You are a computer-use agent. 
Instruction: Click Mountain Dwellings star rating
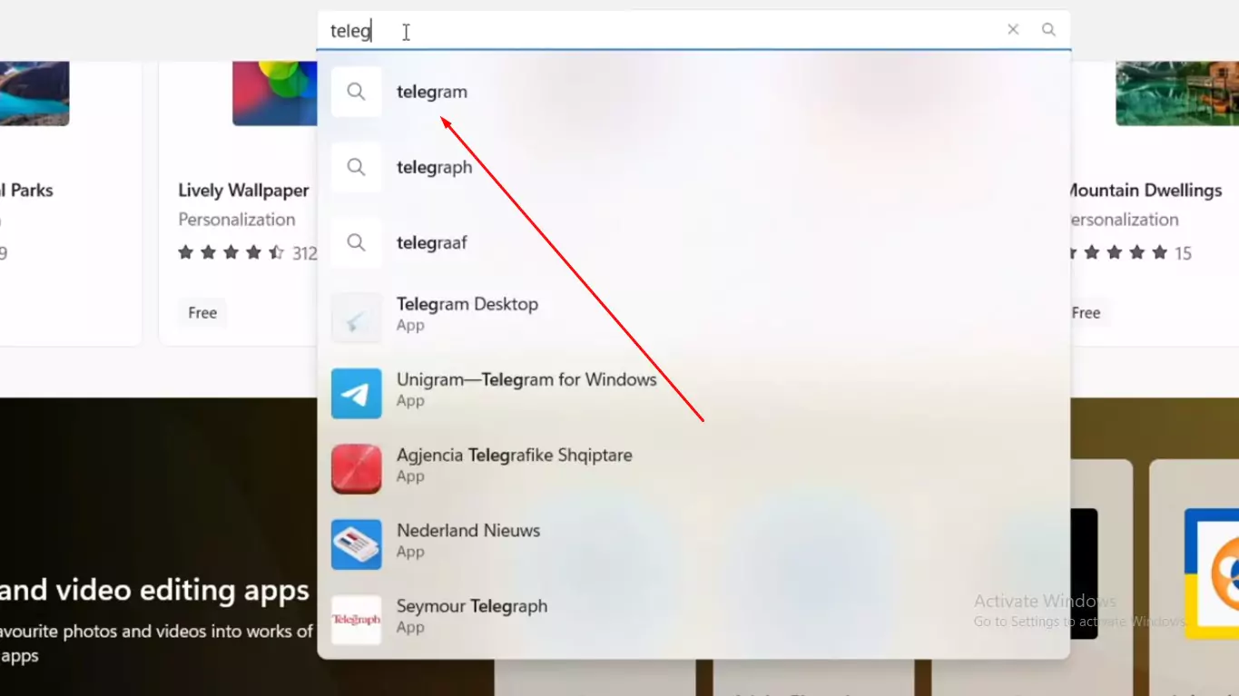1119,253
